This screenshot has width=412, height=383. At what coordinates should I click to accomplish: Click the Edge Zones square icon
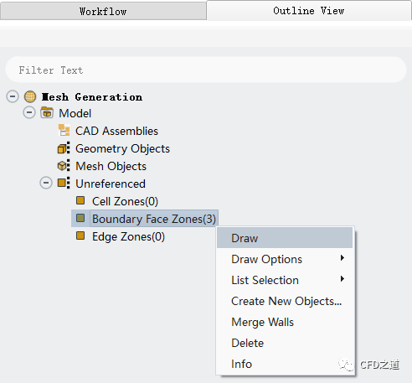coord(80,235)
